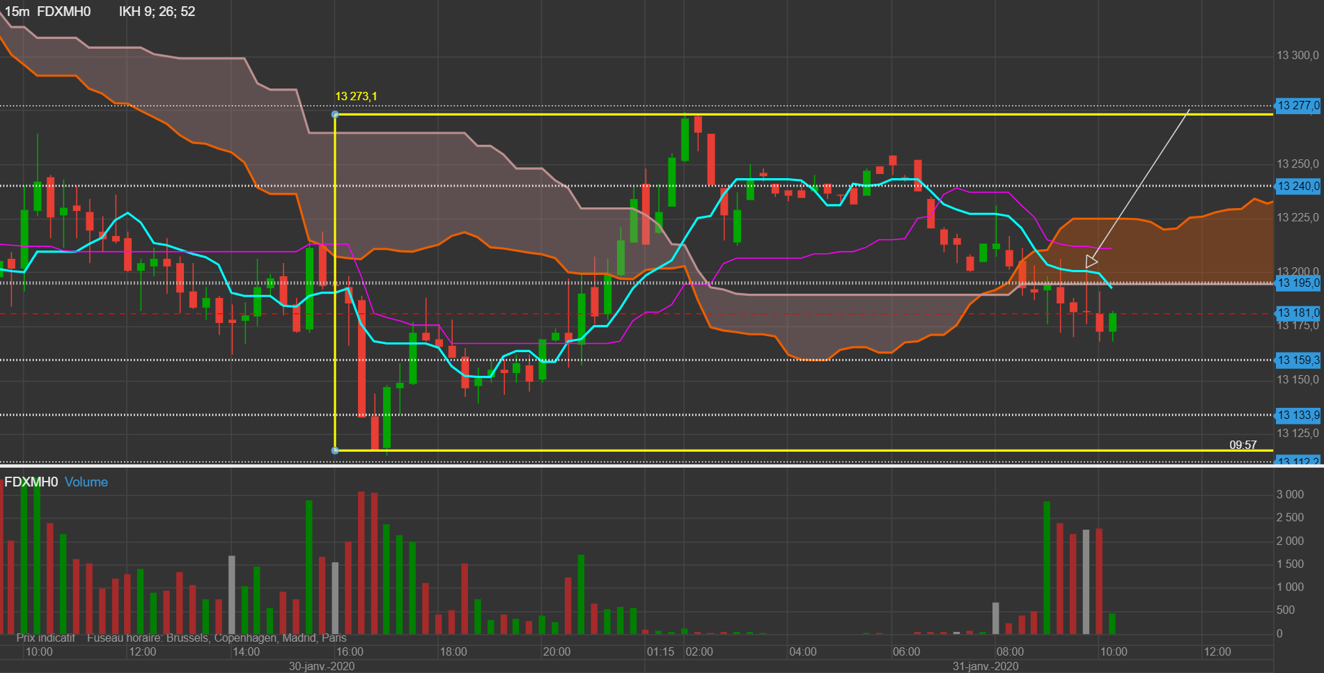The image size is (1324, 673).
Task: Click the 13 277,0 price level tag
Action: pyautogui.click(x=1298, y=106)
